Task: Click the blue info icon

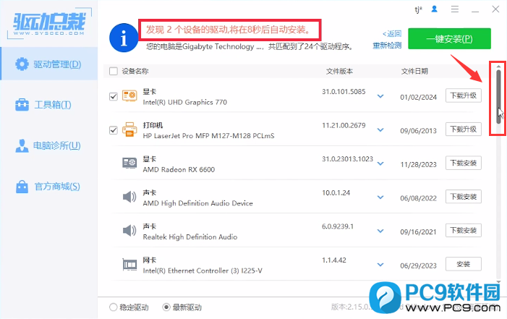Action: (x=124, y=38)
